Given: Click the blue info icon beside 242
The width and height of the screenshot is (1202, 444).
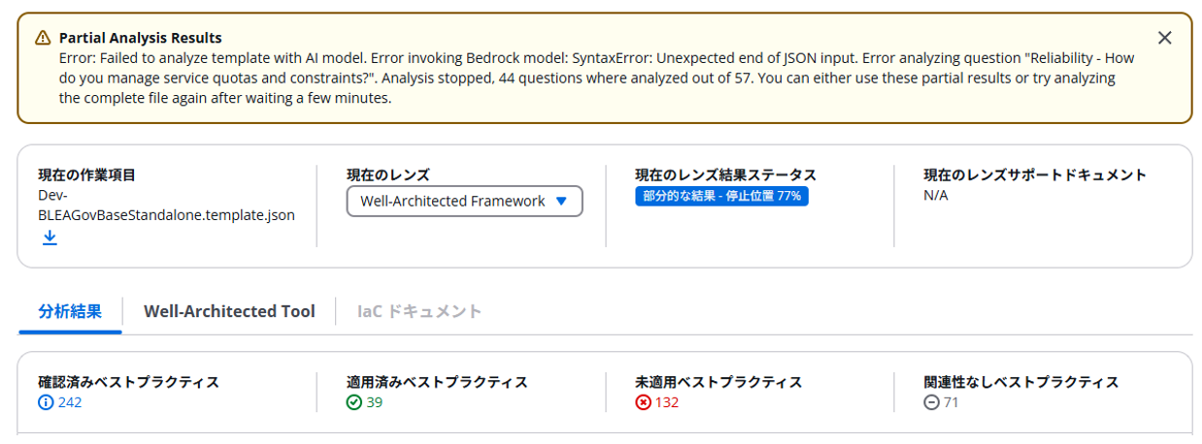Looking at the screenshot, I should click(x=46, y=402).
